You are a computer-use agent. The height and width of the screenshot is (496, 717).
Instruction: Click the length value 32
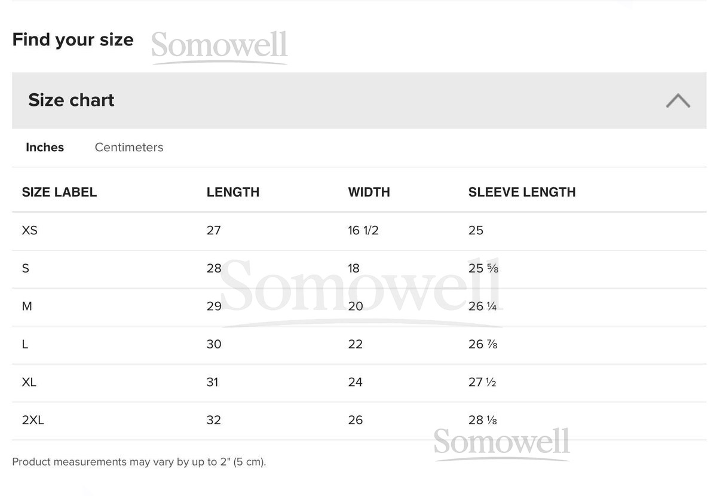point(214,420)
